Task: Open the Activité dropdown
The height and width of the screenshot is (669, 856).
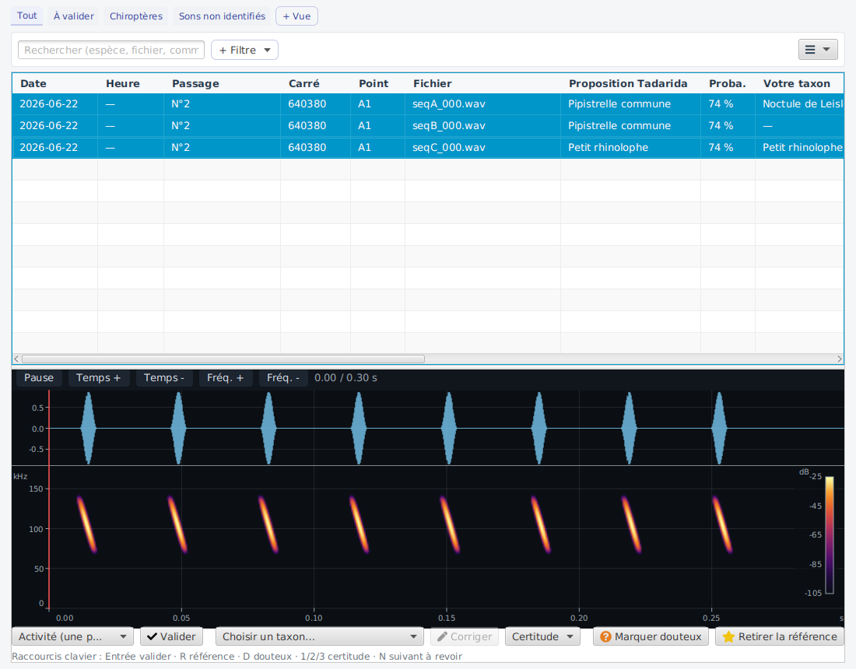Action: pyautogui.click(x=72, y=636)
